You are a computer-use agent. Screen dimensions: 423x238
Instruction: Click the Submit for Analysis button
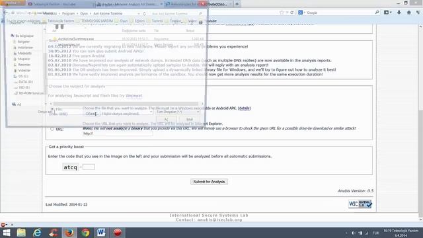(209, 182)
